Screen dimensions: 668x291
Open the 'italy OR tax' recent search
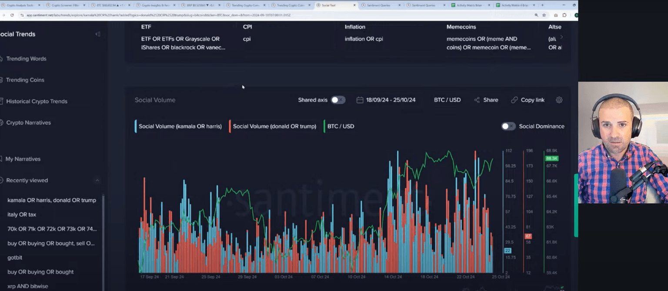click(22, 215)
